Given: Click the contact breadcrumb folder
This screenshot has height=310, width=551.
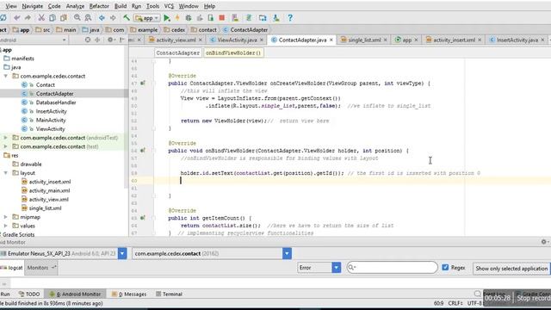Looking at the screenshot, I should tap(204, 30).
